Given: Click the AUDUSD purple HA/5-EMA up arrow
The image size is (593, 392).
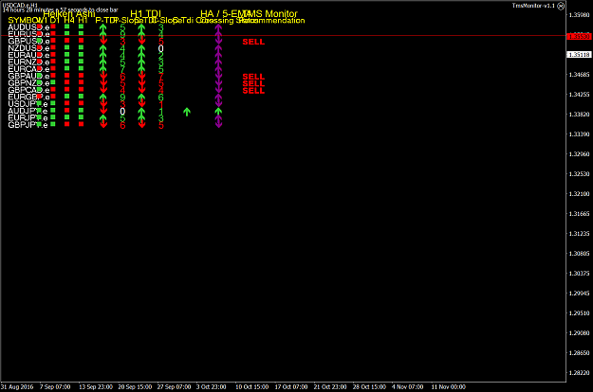Looking at the screenshot, I should click(x=218, y=28).
